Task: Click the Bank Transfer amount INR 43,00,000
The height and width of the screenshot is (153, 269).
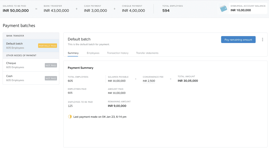Action: pos(56,11)
